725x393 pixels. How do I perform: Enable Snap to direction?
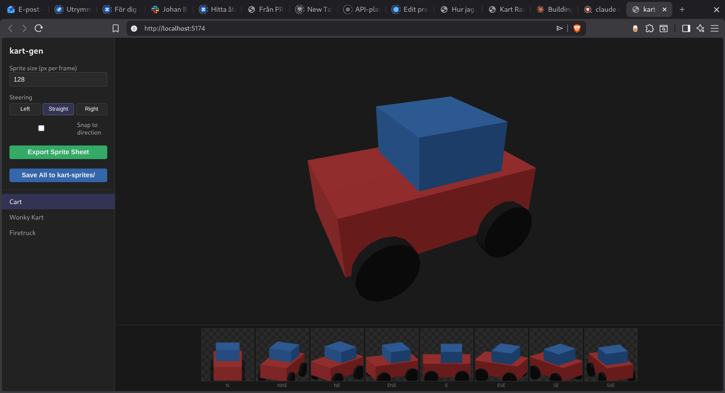pyautogui.click(x=41, y=128)
